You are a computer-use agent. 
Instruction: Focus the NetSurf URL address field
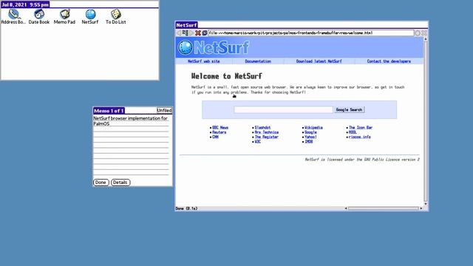click(x=311, y=33)
